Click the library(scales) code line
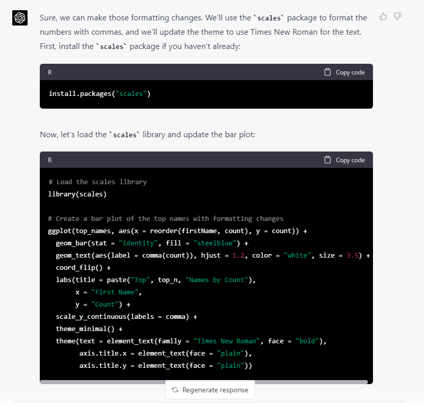The image size is (424, 403). pyautogui.click(x=78, y=194)
